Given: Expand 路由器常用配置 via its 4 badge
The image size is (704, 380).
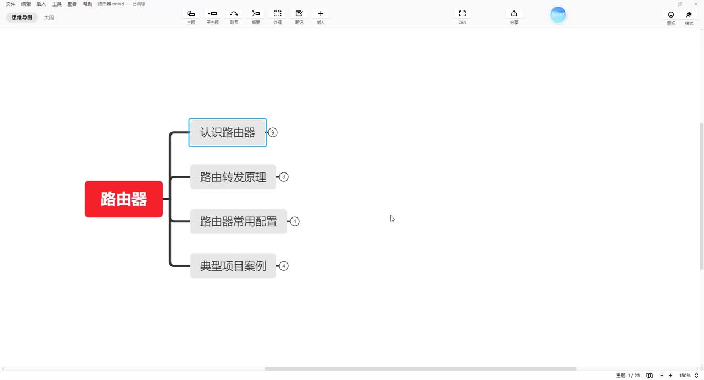Looking at the screenshot, I should pos(295,221).
